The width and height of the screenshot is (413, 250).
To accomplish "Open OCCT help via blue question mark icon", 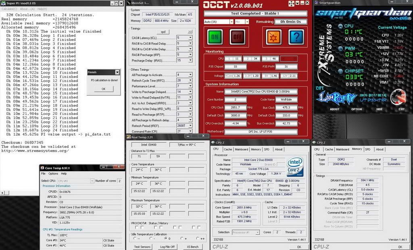I will click(296, 37).
